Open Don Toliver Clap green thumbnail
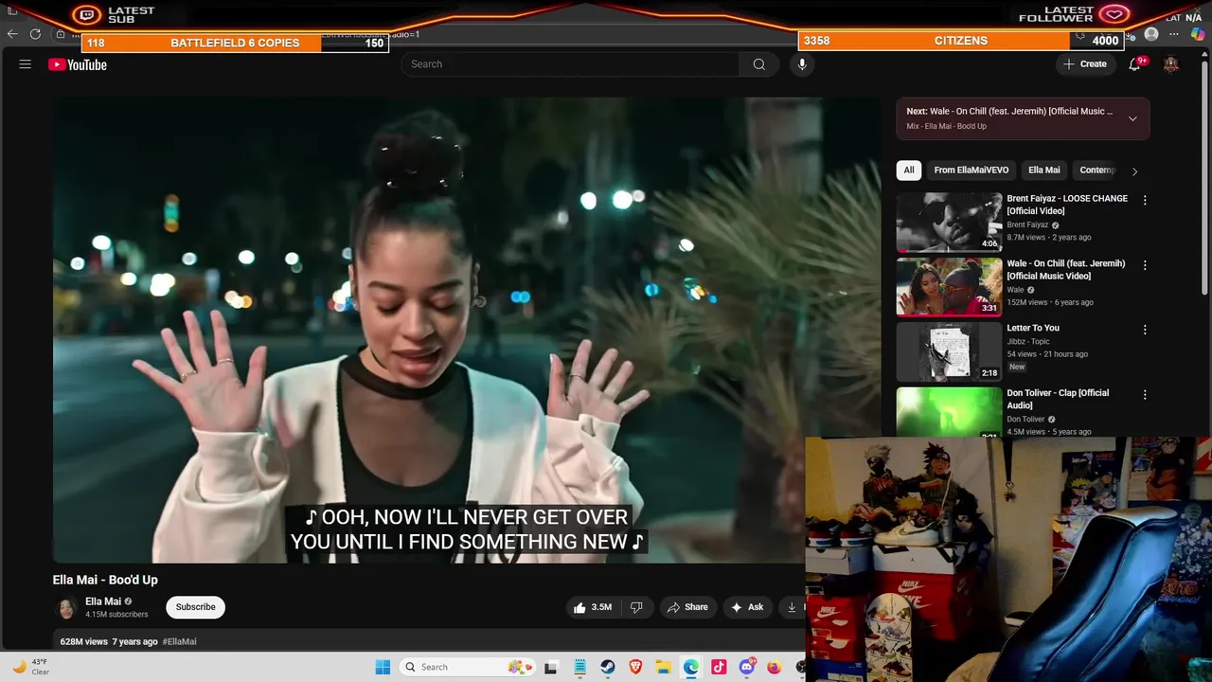The width and height of the screenshot is (1212, 682). coord(949,412)
